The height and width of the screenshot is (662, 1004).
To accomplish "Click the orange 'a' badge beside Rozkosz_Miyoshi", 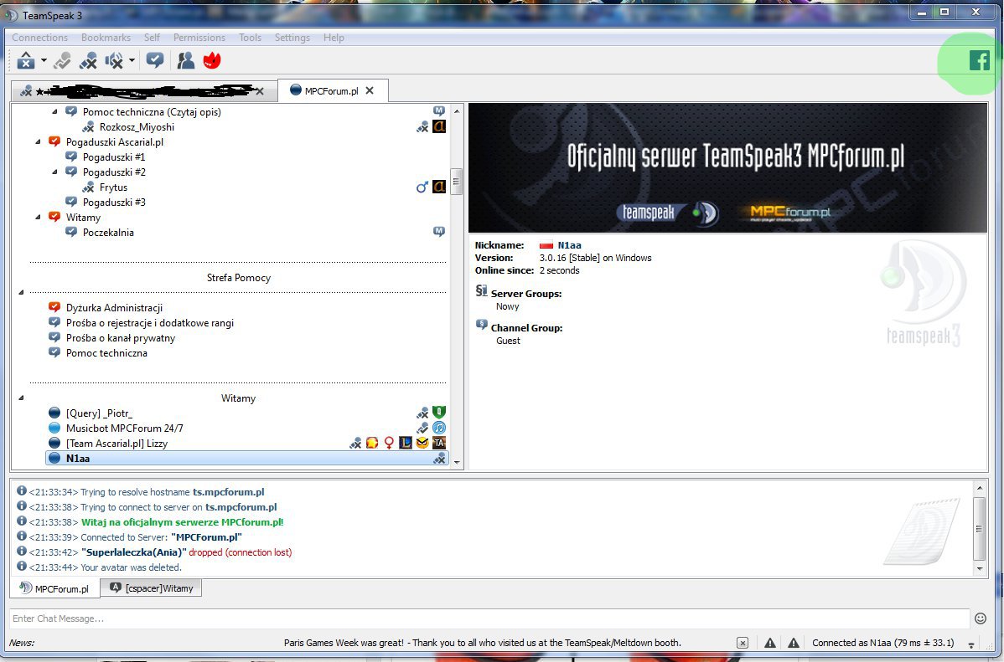I will point(439,126).
